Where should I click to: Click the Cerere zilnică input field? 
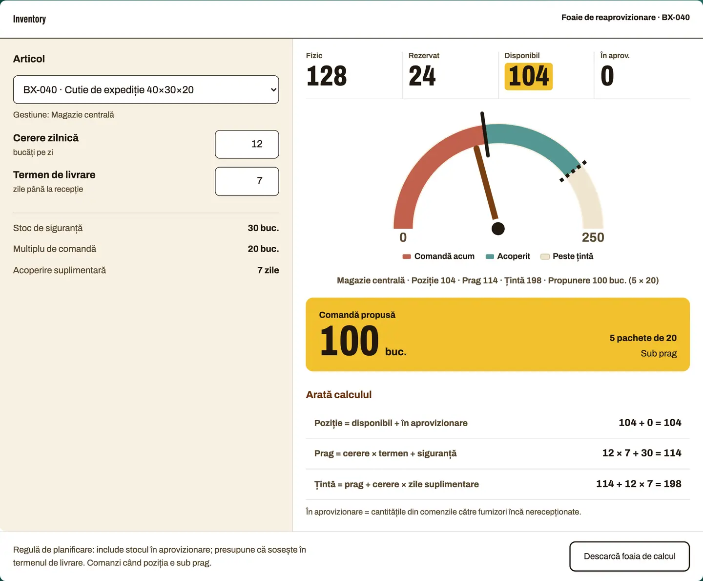point(247,144)
